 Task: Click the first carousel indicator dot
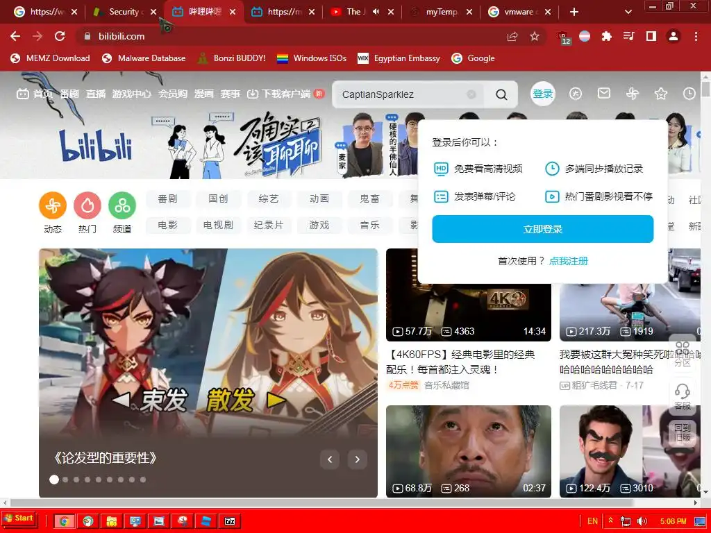tap(54, 480)
